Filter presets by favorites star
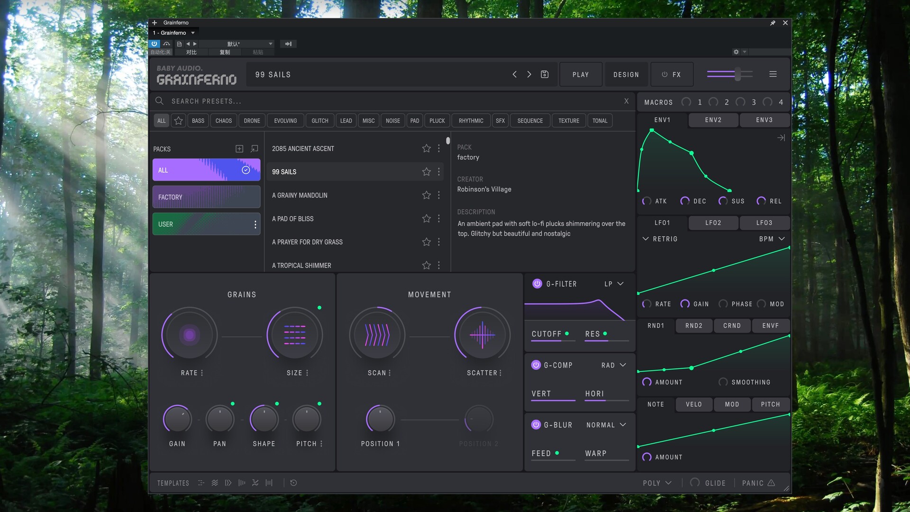 click(178, 121)
